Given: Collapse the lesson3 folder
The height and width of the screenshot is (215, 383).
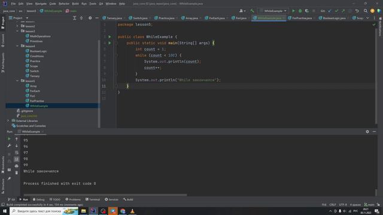Looking at the screenshot, I should pos(17,31).
